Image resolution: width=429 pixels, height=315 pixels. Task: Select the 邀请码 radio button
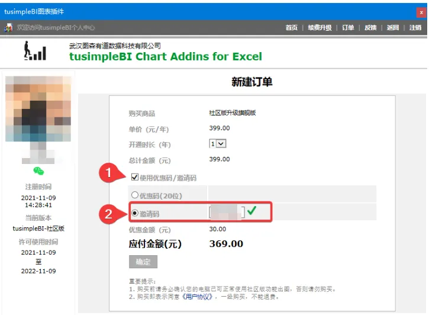click(x=134, y=213)
